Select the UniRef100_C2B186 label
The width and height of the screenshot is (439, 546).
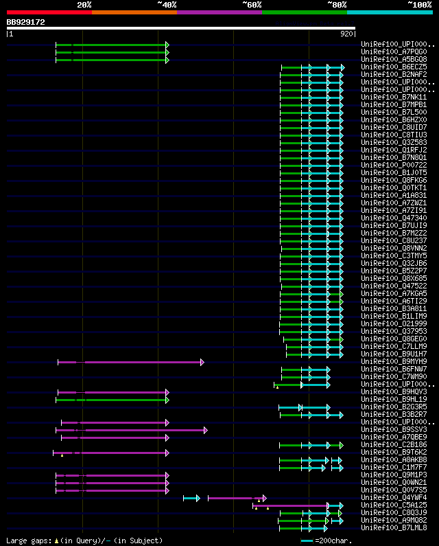(x=394, y=444)
